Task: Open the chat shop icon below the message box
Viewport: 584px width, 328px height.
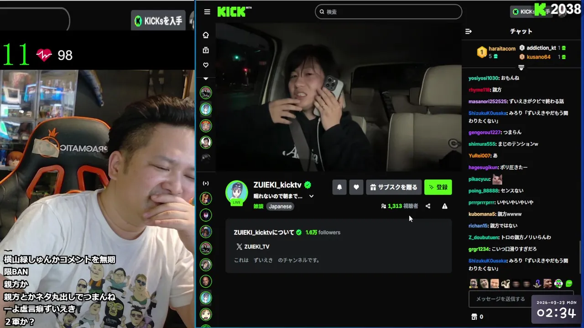Action: click(474, 317)
